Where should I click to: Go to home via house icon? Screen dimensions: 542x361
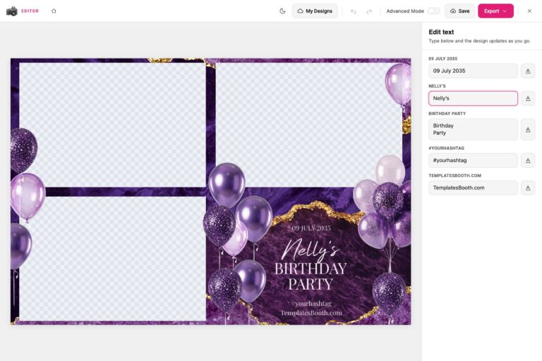coord(54,11)
